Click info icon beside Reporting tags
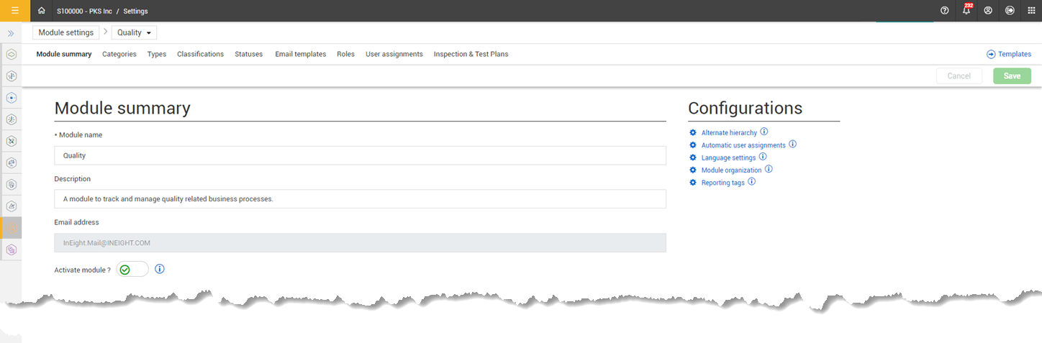 click(751, 182)
